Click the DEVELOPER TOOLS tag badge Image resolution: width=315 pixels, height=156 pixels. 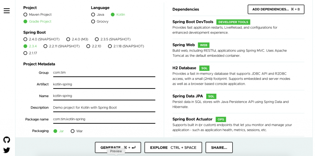pyautogui.click(x=233, y=22)
